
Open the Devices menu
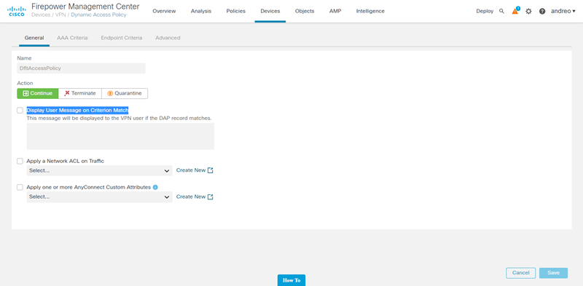[270, 11]
